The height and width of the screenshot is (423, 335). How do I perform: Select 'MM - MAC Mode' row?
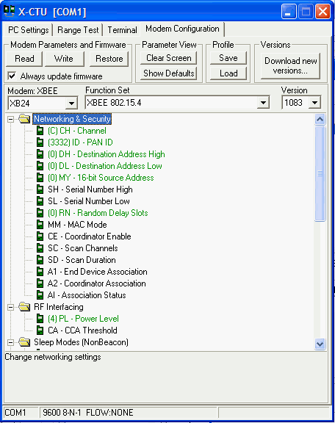tap(77, 225)
